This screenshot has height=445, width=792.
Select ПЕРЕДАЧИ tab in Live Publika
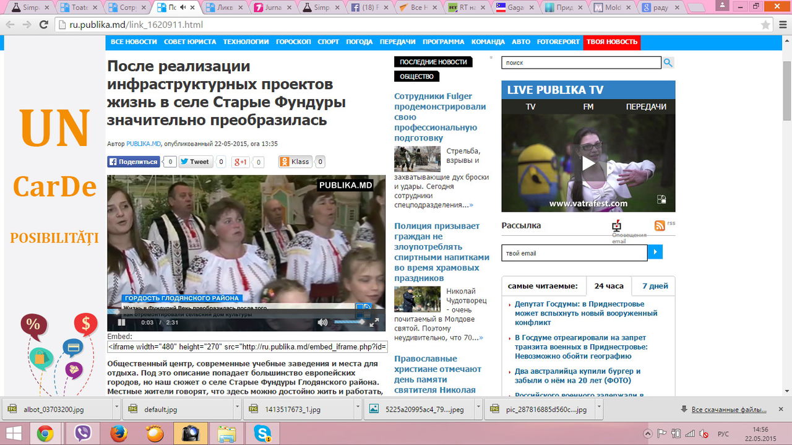646,106
